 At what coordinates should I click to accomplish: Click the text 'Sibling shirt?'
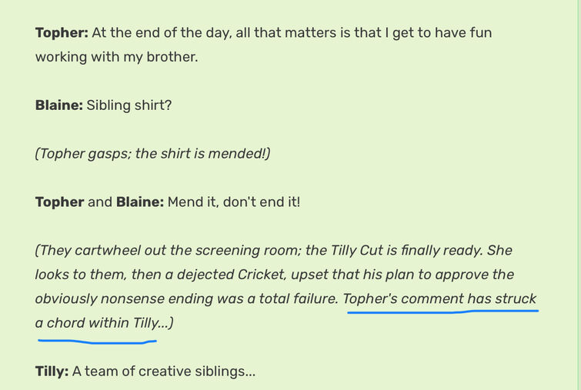pos(129,105)
